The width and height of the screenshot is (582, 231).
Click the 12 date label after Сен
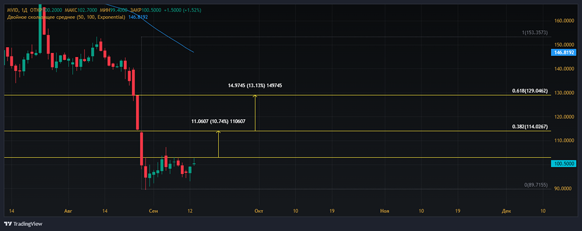point(190,211)
